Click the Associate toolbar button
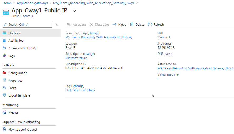Image resolution: width=234 pixels, height=134 pixels. (x=76, y=25)
